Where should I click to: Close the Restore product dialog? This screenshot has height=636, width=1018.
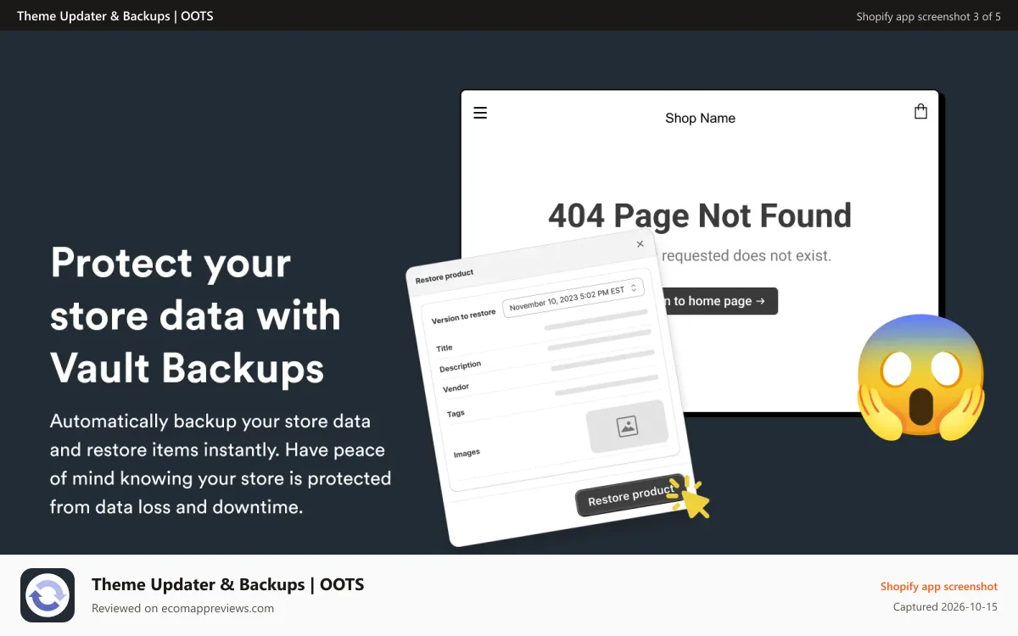640,244
